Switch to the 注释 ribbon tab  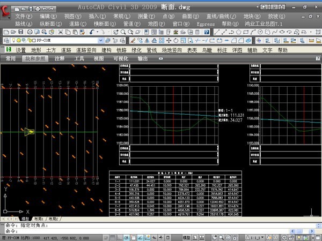60,58
